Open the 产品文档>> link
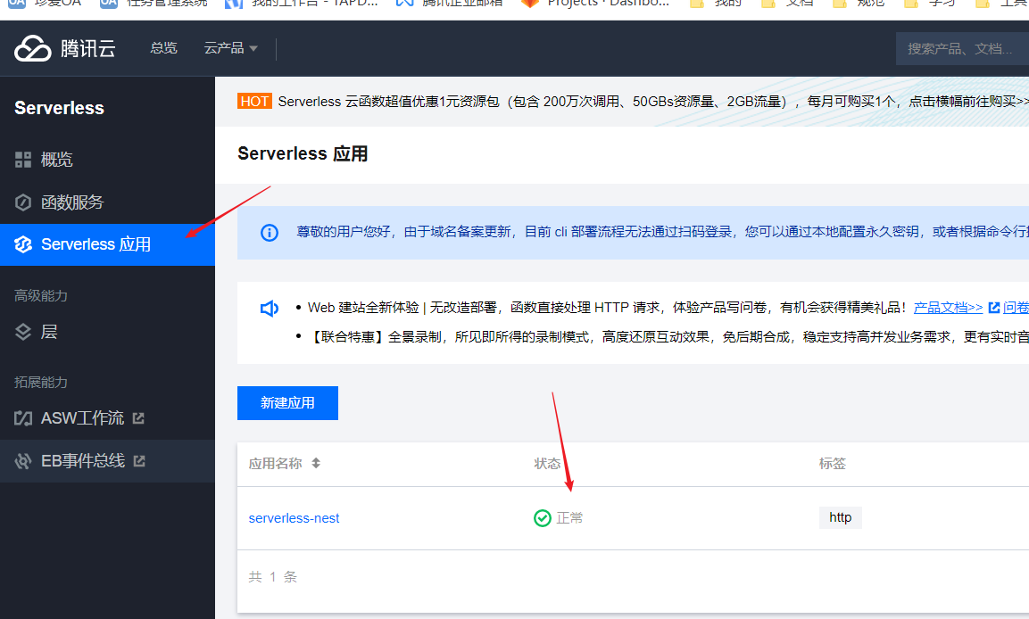The width and height of the screenshot is (1029, 619). (949, 307)
